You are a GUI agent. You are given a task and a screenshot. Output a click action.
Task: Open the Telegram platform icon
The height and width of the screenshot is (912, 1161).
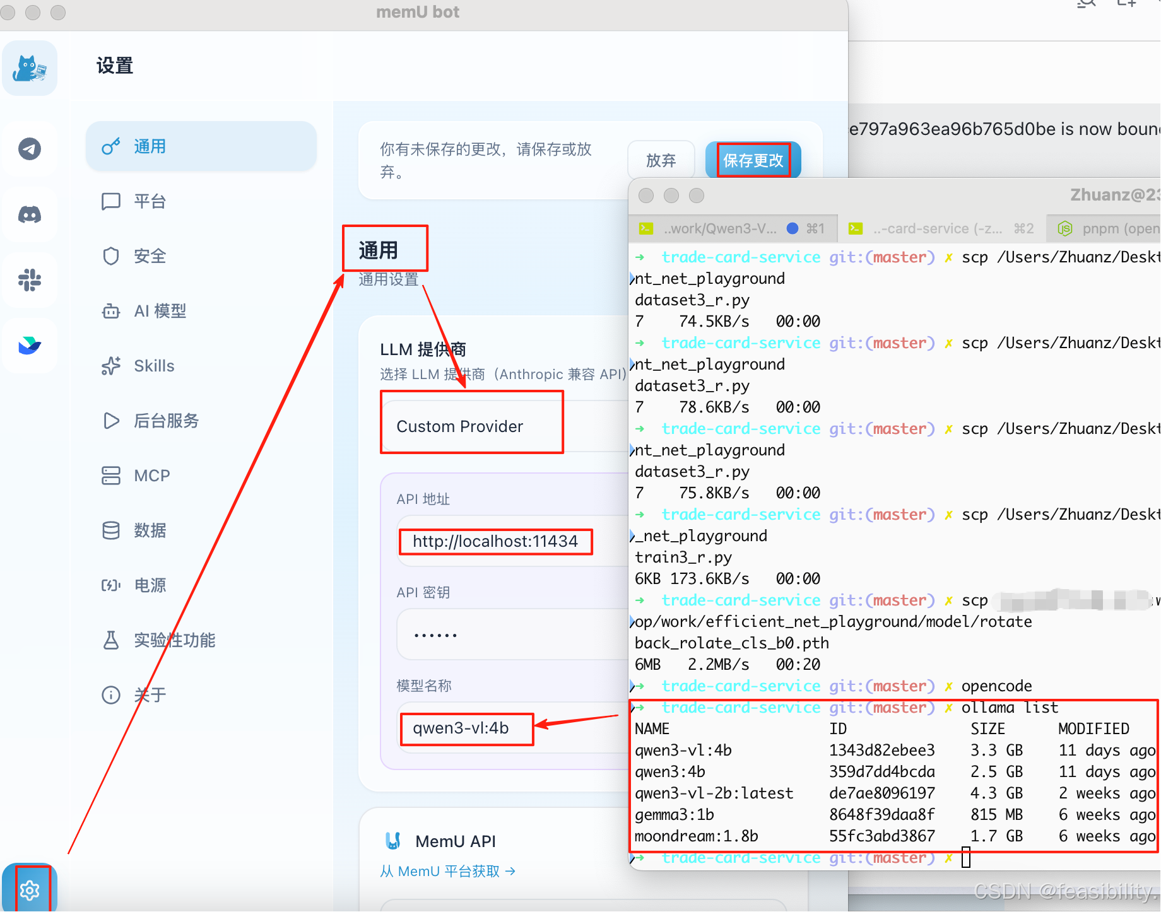(30, 149)
